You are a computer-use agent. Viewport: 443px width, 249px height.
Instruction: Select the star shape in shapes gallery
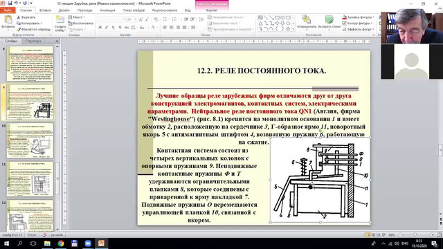[288, 29]
